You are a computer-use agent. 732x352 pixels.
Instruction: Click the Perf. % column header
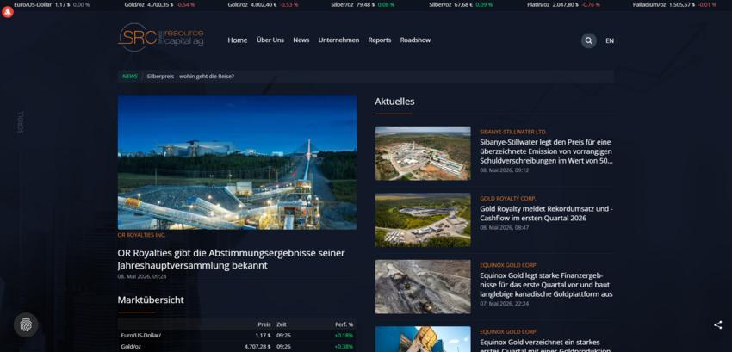click(x=344, y=324)
